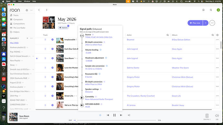Open the Sabrina Starke artist link
The height and width of the screenshot is (125, 223).
point(133,68)
